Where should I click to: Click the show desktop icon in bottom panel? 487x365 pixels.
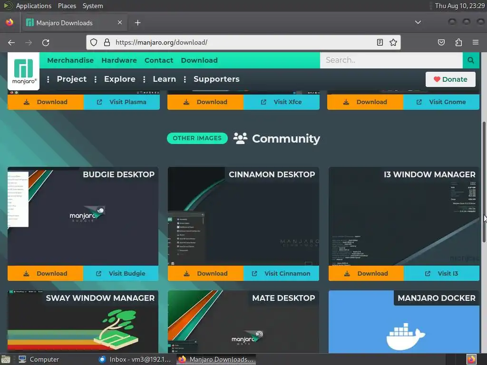[6, 359]
